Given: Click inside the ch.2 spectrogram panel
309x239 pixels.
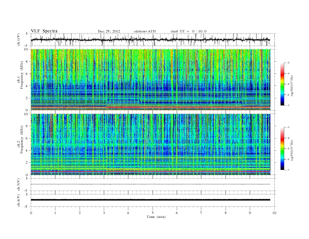Looking at the screenshot, I should tap(150, 144).
